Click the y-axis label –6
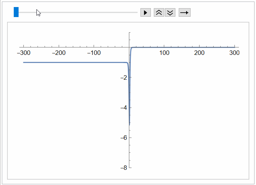This screenshot has height=185, width=256. [x=124, y=138]
